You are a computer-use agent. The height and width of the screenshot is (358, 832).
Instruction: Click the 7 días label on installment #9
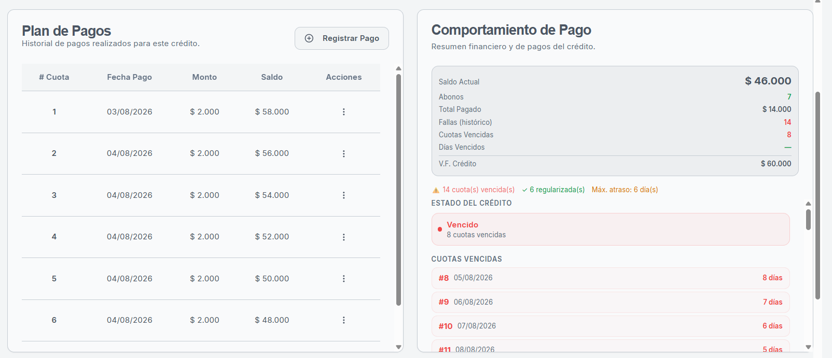[773, 302]
